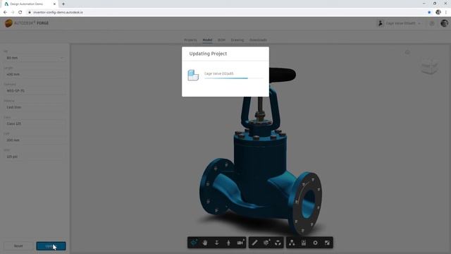This screenshot has height=254, width=451.
Task: Click the ViewCube in the viewer corner
Action: 429,66
